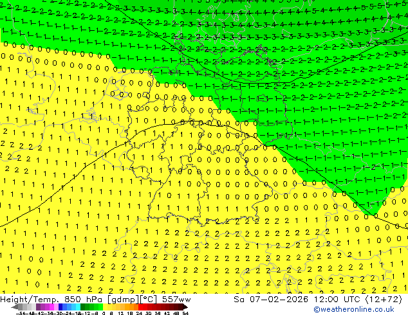Image resolution: width=408 pixels, height=315 pixels.
Task: Click the -54 legend value label
Action: point(21,313)
